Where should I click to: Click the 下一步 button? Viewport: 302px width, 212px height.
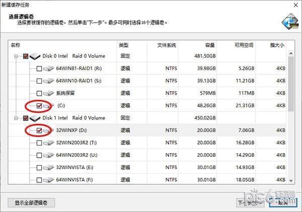250,203
